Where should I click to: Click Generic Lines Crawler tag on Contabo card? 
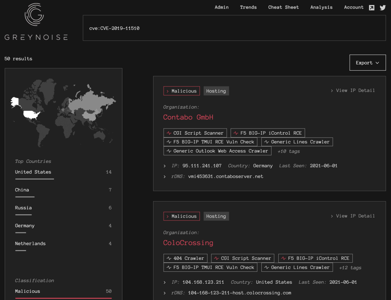coord(297,142)
